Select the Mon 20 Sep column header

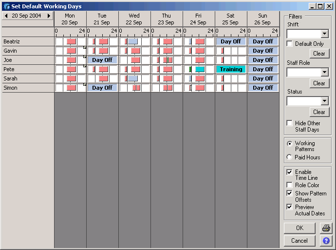(70, 19)
